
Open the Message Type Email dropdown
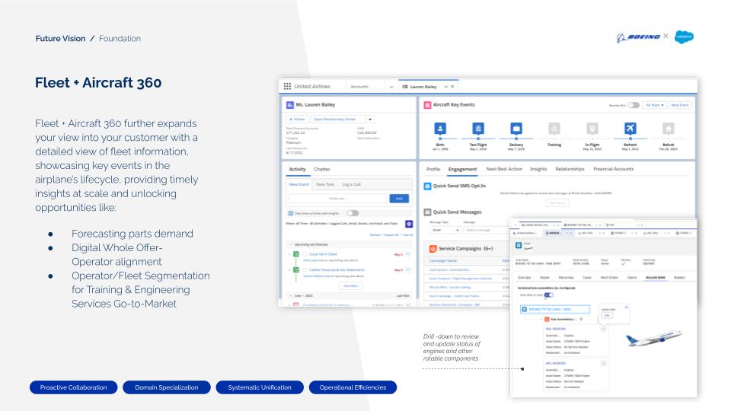click(445, 230)
